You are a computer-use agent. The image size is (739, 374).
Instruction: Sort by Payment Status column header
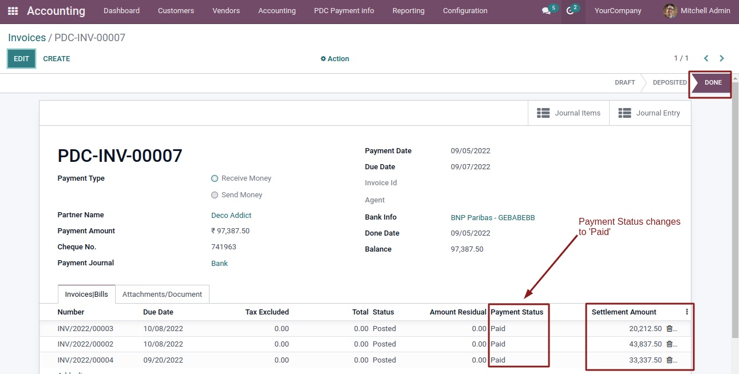click(517, 312)
